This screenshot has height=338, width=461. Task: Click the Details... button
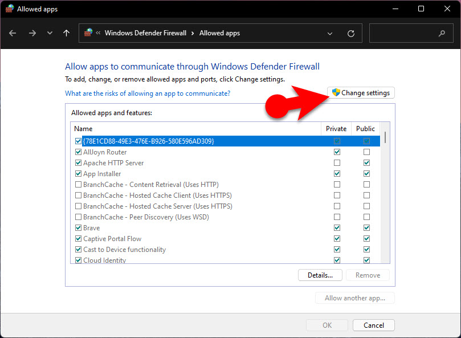[320, 275]
